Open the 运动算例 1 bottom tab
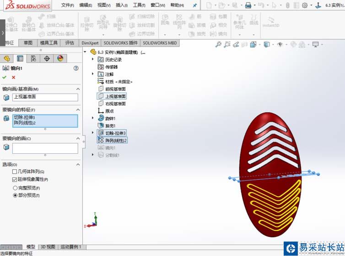345x256 pixels. point(72,247)
